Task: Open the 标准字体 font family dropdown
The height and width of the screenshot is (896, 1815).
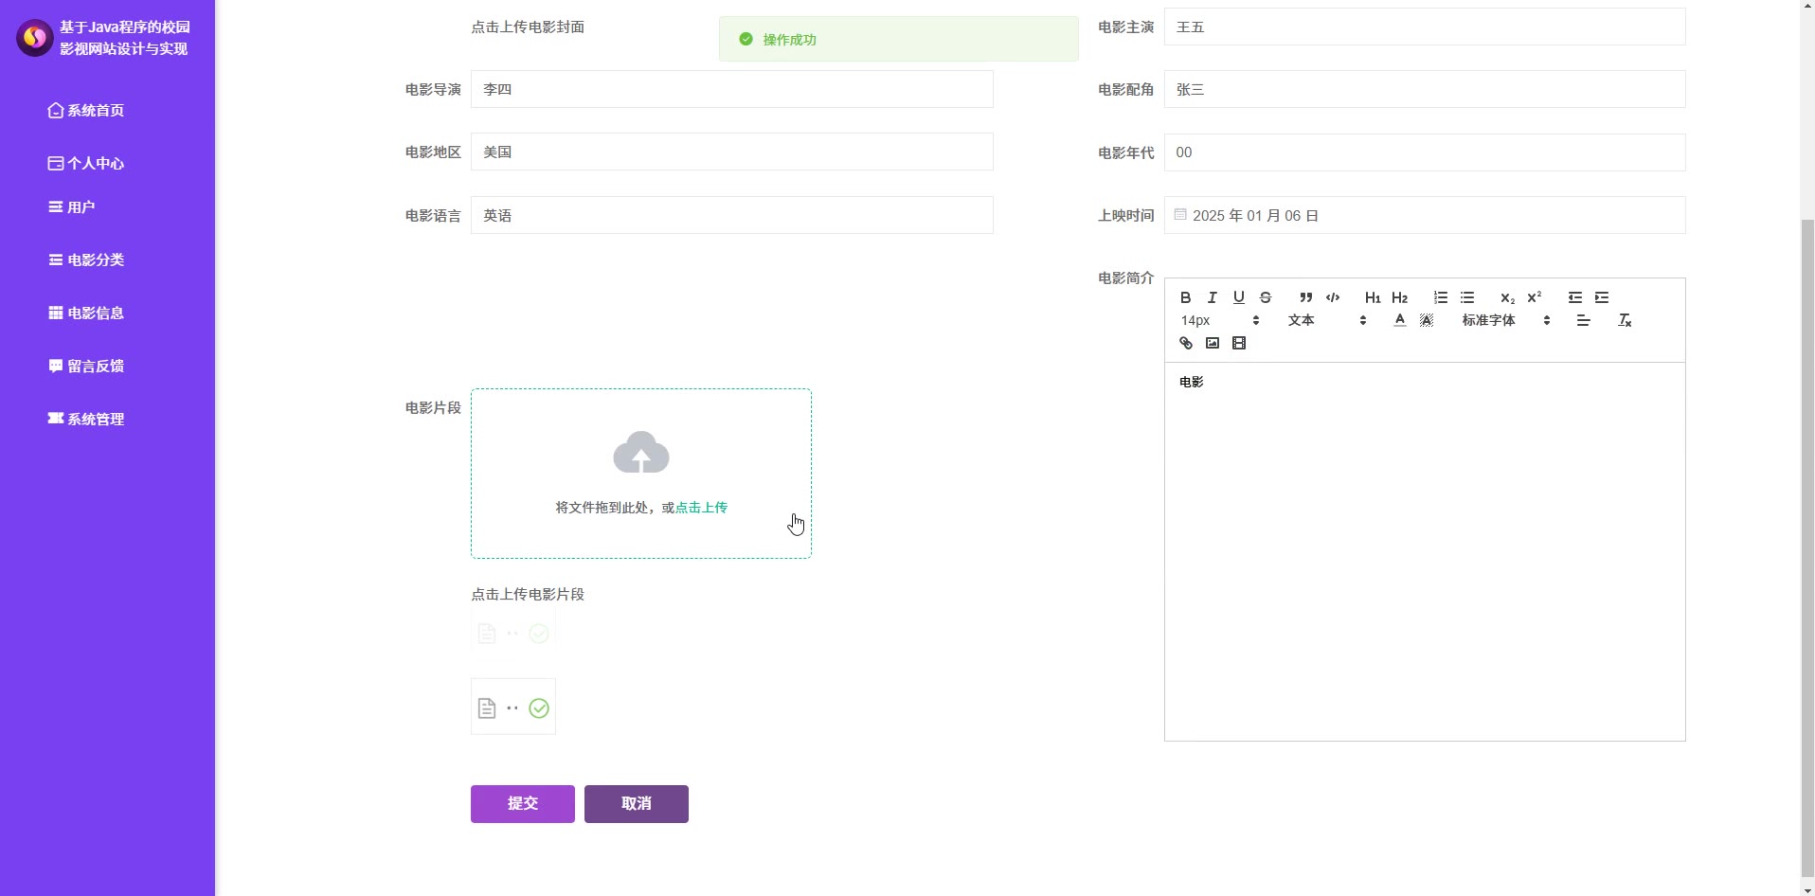Action: [1504, 320]
